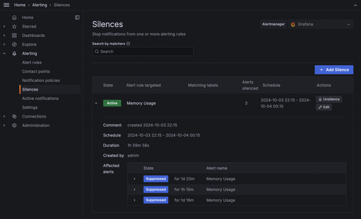
Task: Open the Alertmanager Grafana dropdown
Action: click(x=320, y=24)
